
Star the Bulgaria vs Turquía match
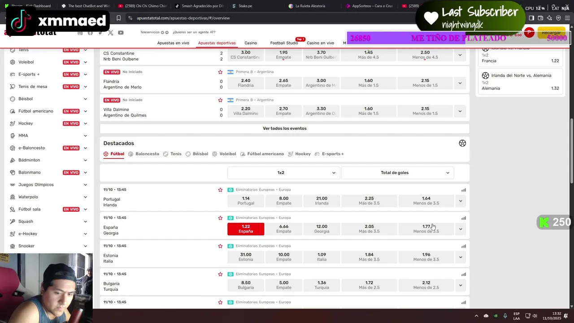click(220, 274)
